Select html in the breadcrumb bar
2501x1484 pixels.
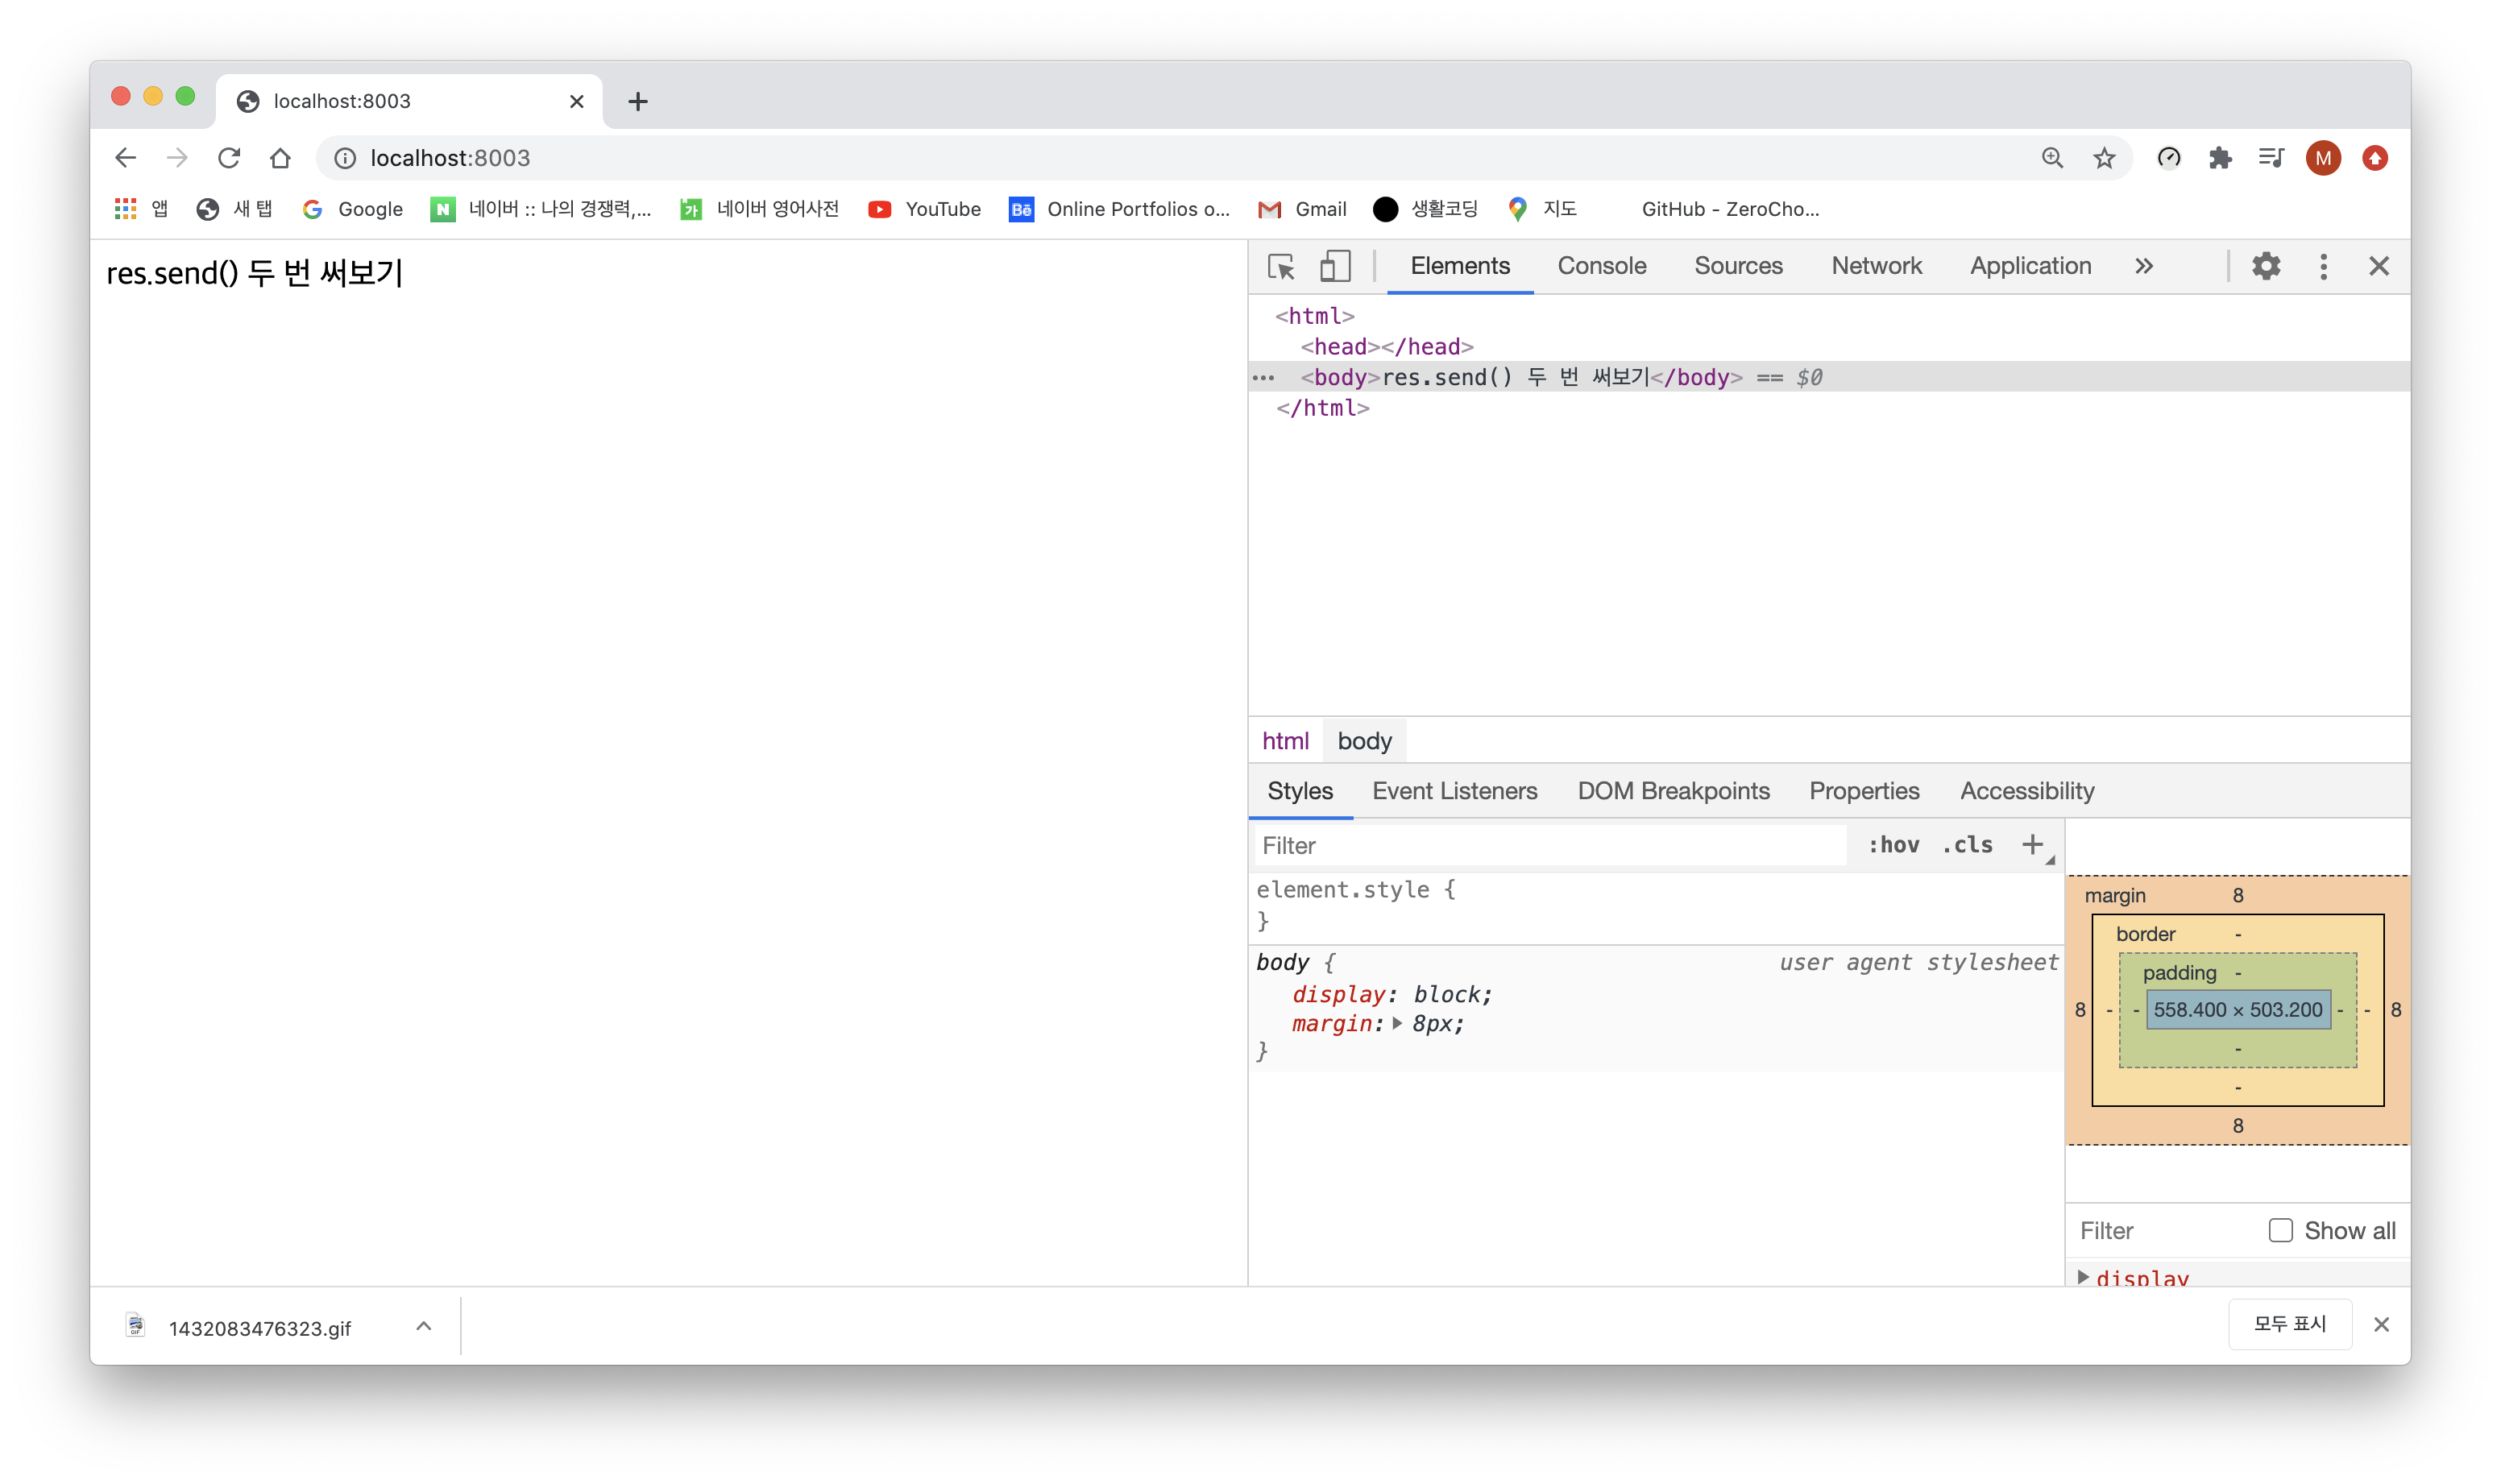[1285, 741]
